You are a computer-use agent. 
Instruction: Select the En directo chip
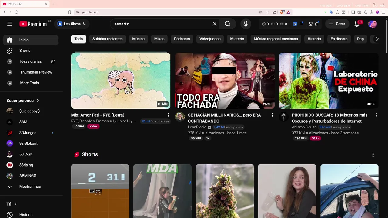coord(339,39)
